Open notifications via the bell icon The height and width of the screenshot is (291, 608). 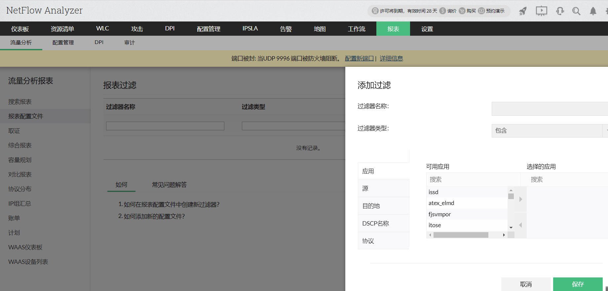click(593, 11)
